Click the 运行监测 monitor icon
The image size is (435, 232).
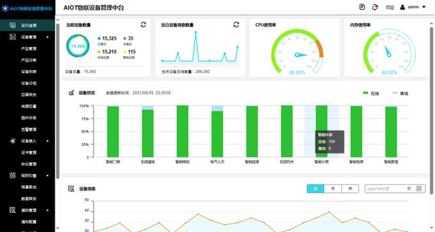coord(13,25)
